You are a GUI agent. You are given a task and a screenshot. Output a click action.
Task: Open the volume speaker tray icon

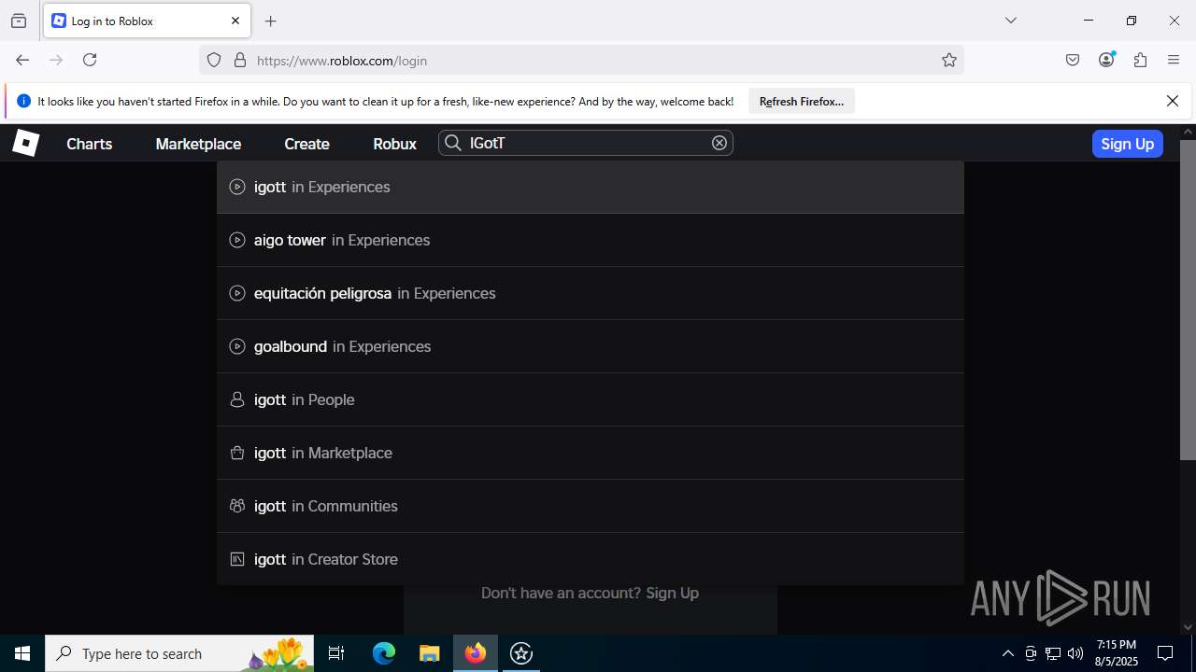click(x=1075, y=653)
